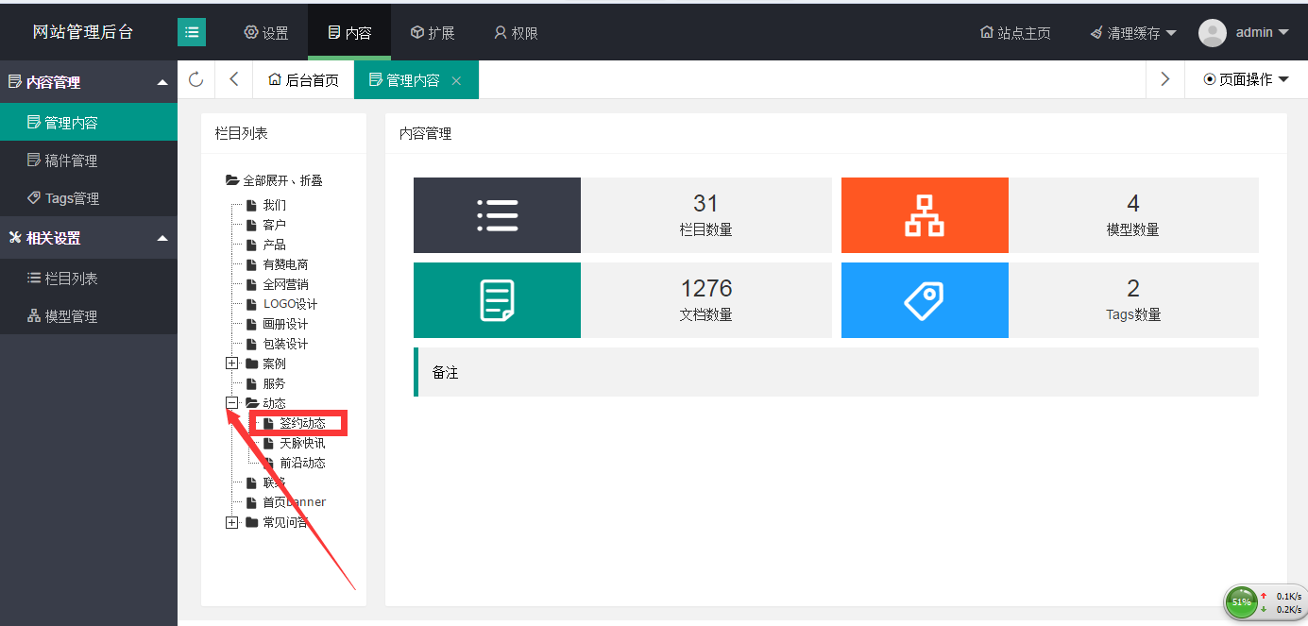Click the right arrow tab scroll icon
The image size is (1308, 626).
click(x=1165, y=79)
